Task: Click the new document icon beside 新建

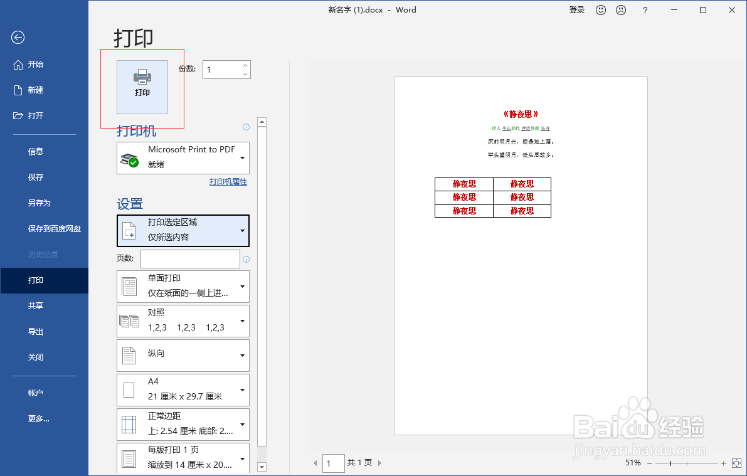Action: [18, 90]
